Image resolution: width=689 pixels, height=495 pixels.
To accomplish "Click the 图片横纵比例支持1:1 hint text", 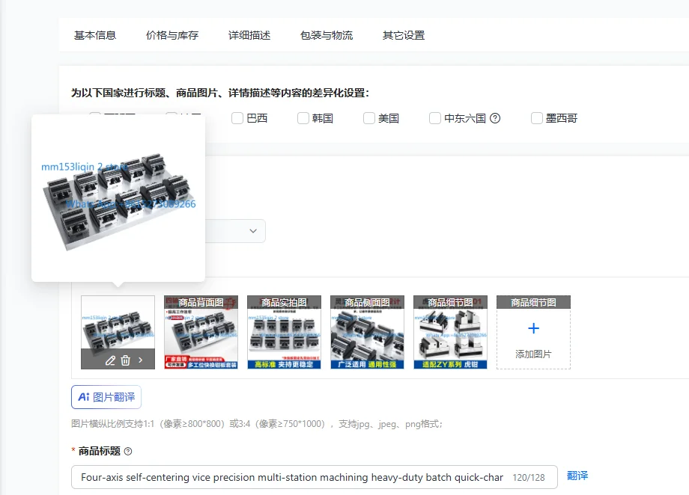I will 257,424.
